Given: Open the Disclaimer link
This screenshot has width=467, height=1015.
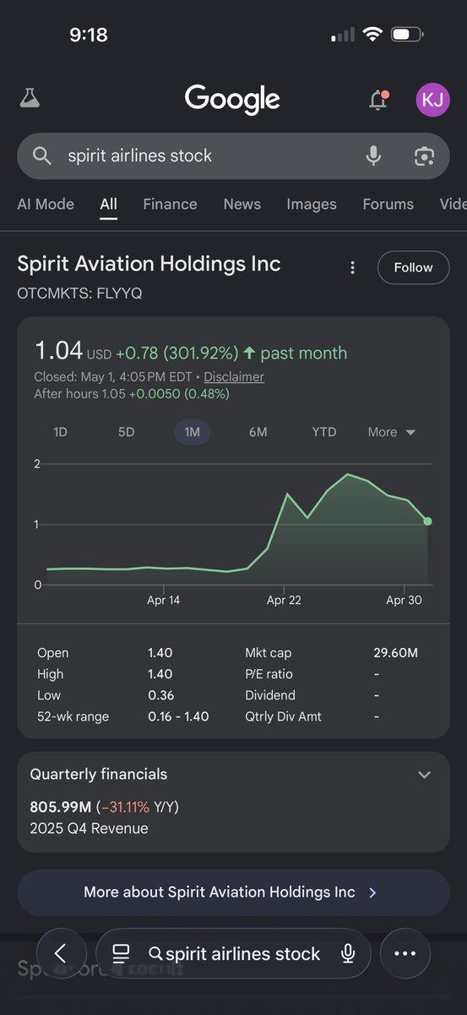Looking at the screenshot, I should coord(234,377).
